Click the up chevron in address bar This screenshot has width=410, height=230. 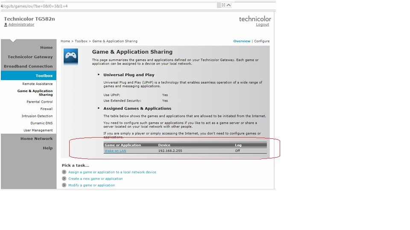pyautogui.click(x=229, y=5)
